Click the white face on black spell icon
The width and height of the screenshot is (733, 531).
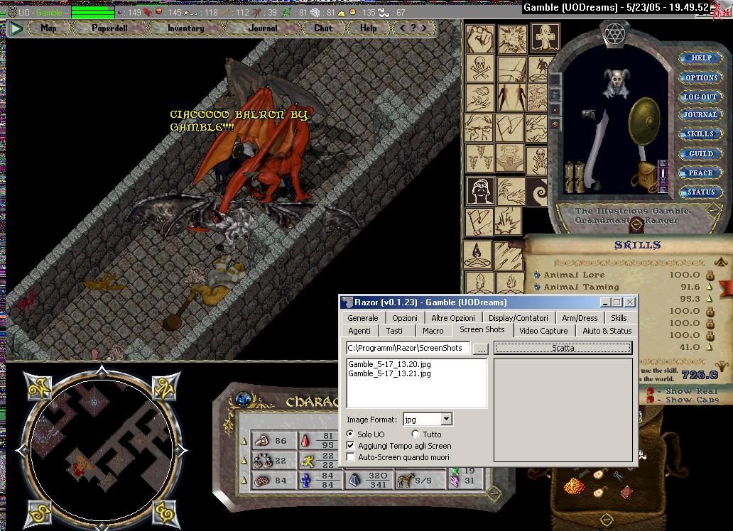pyautogui.click(x=481, y=191)
